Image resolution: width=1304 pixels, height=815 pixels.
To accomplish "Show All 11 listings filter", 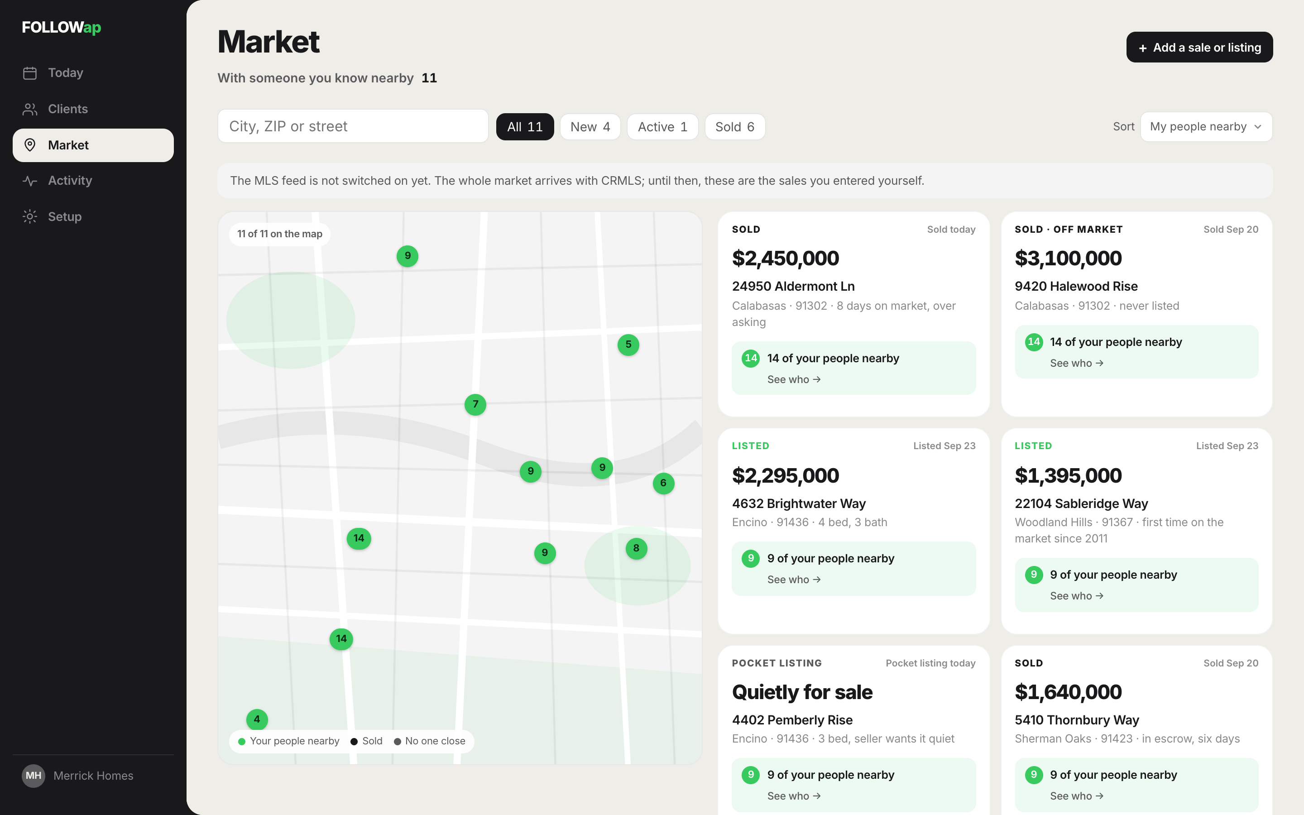I will [x=525, y=127].
